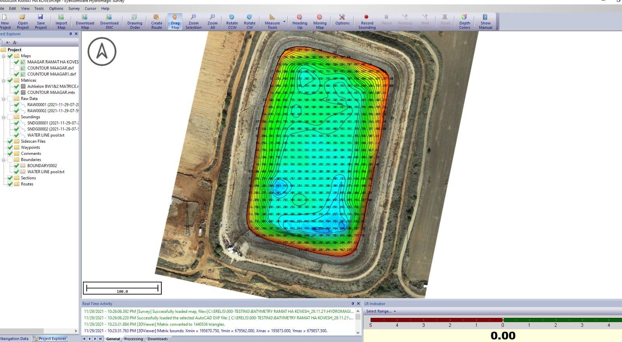
Task: Click Zoom All to fit the map
Action: [x=212, y=22]
